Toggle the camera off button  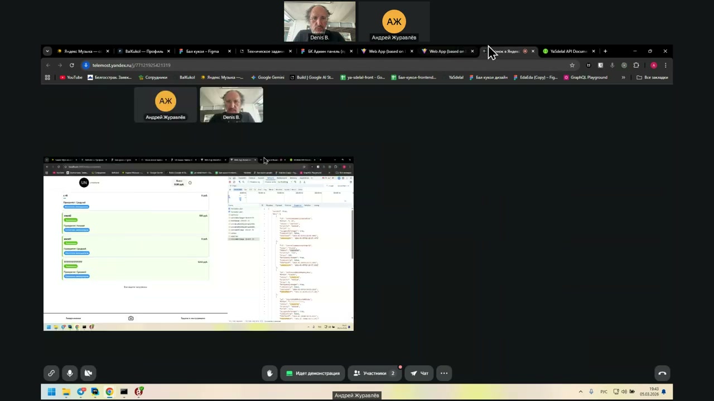click(x=88, y=373)
